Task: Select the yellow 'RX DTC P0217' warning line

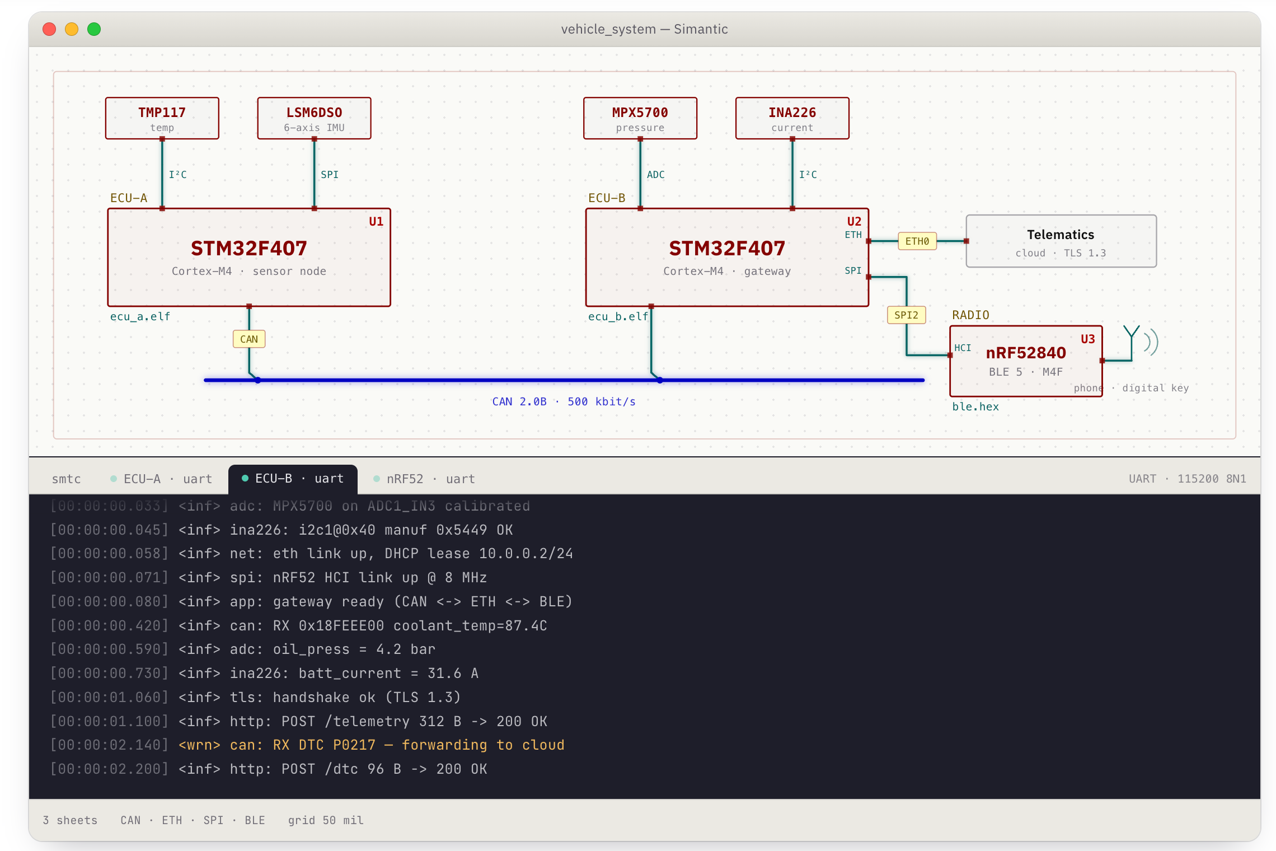Action: point(307,745)
